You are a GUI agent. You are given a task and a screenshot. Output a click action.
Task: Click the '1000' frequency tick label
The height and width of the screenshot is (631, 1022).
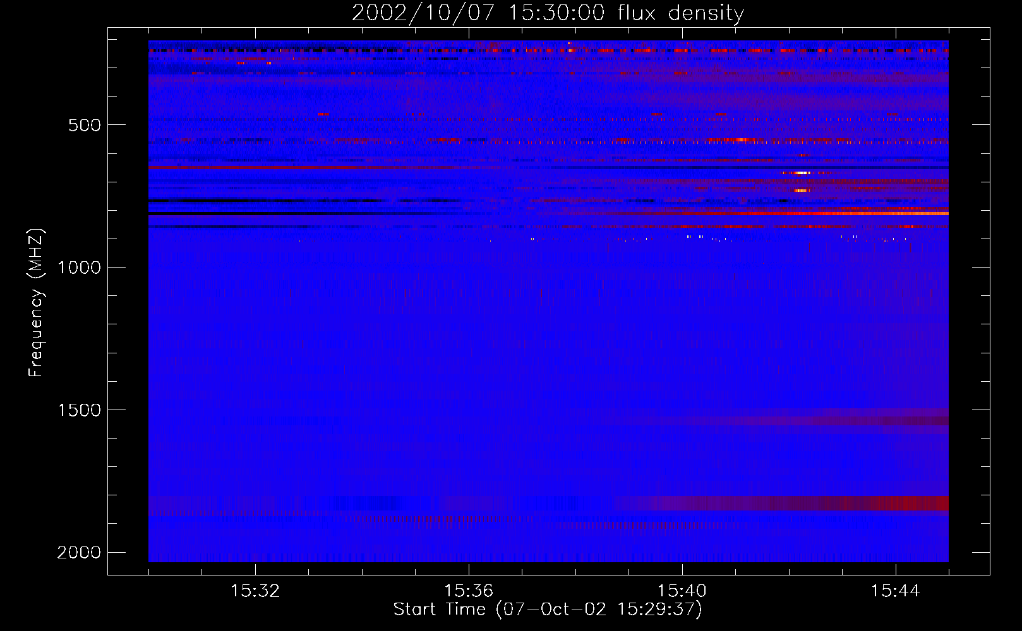(79, 268)
